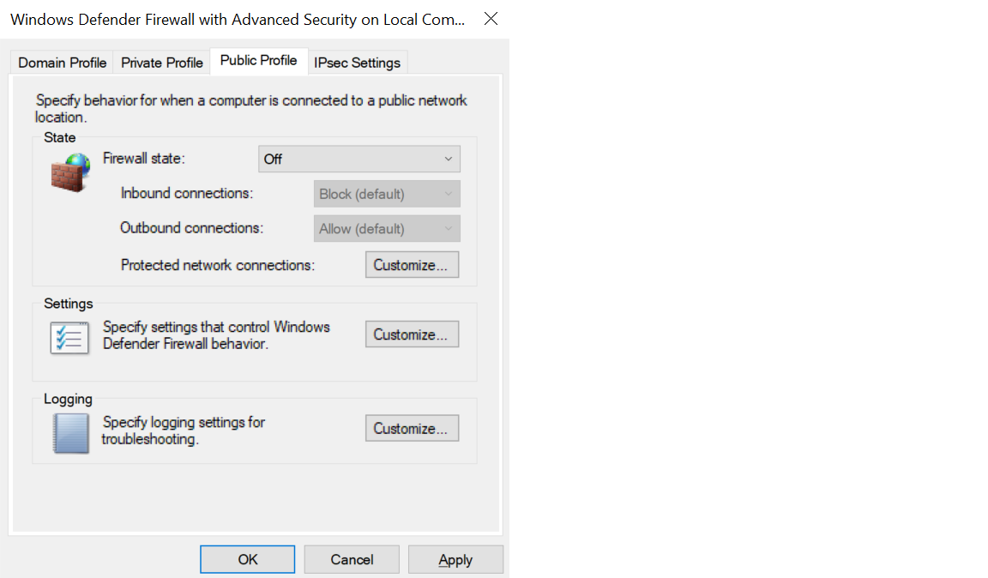Click the Cancel button
Image resolution: width=988 pixels, height=578 pixels.
[352, 559]
